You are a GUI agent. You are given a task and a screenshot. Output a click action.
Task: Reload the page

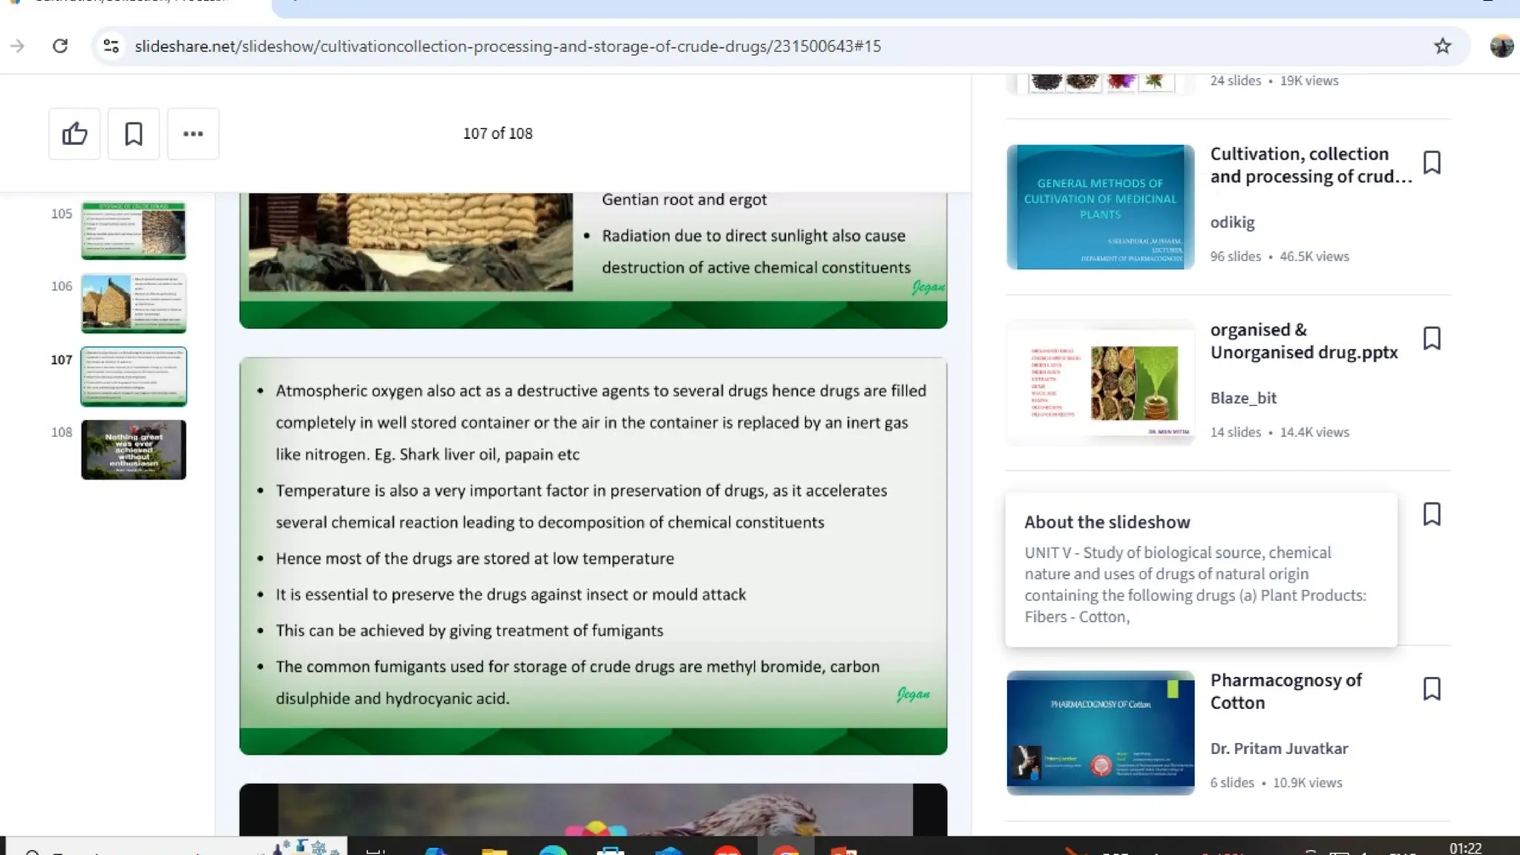(60, 46)
